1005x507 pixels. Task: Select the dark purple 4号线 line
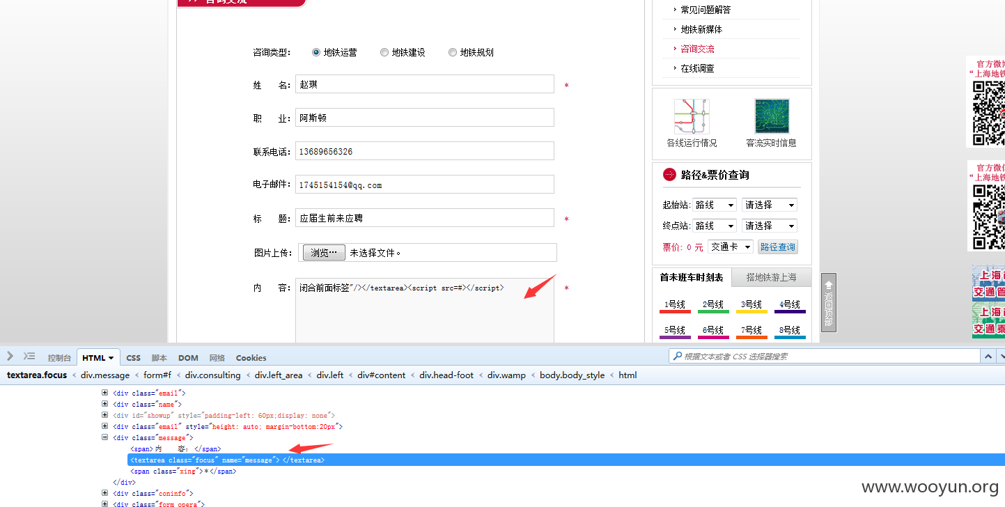[790, 306]
